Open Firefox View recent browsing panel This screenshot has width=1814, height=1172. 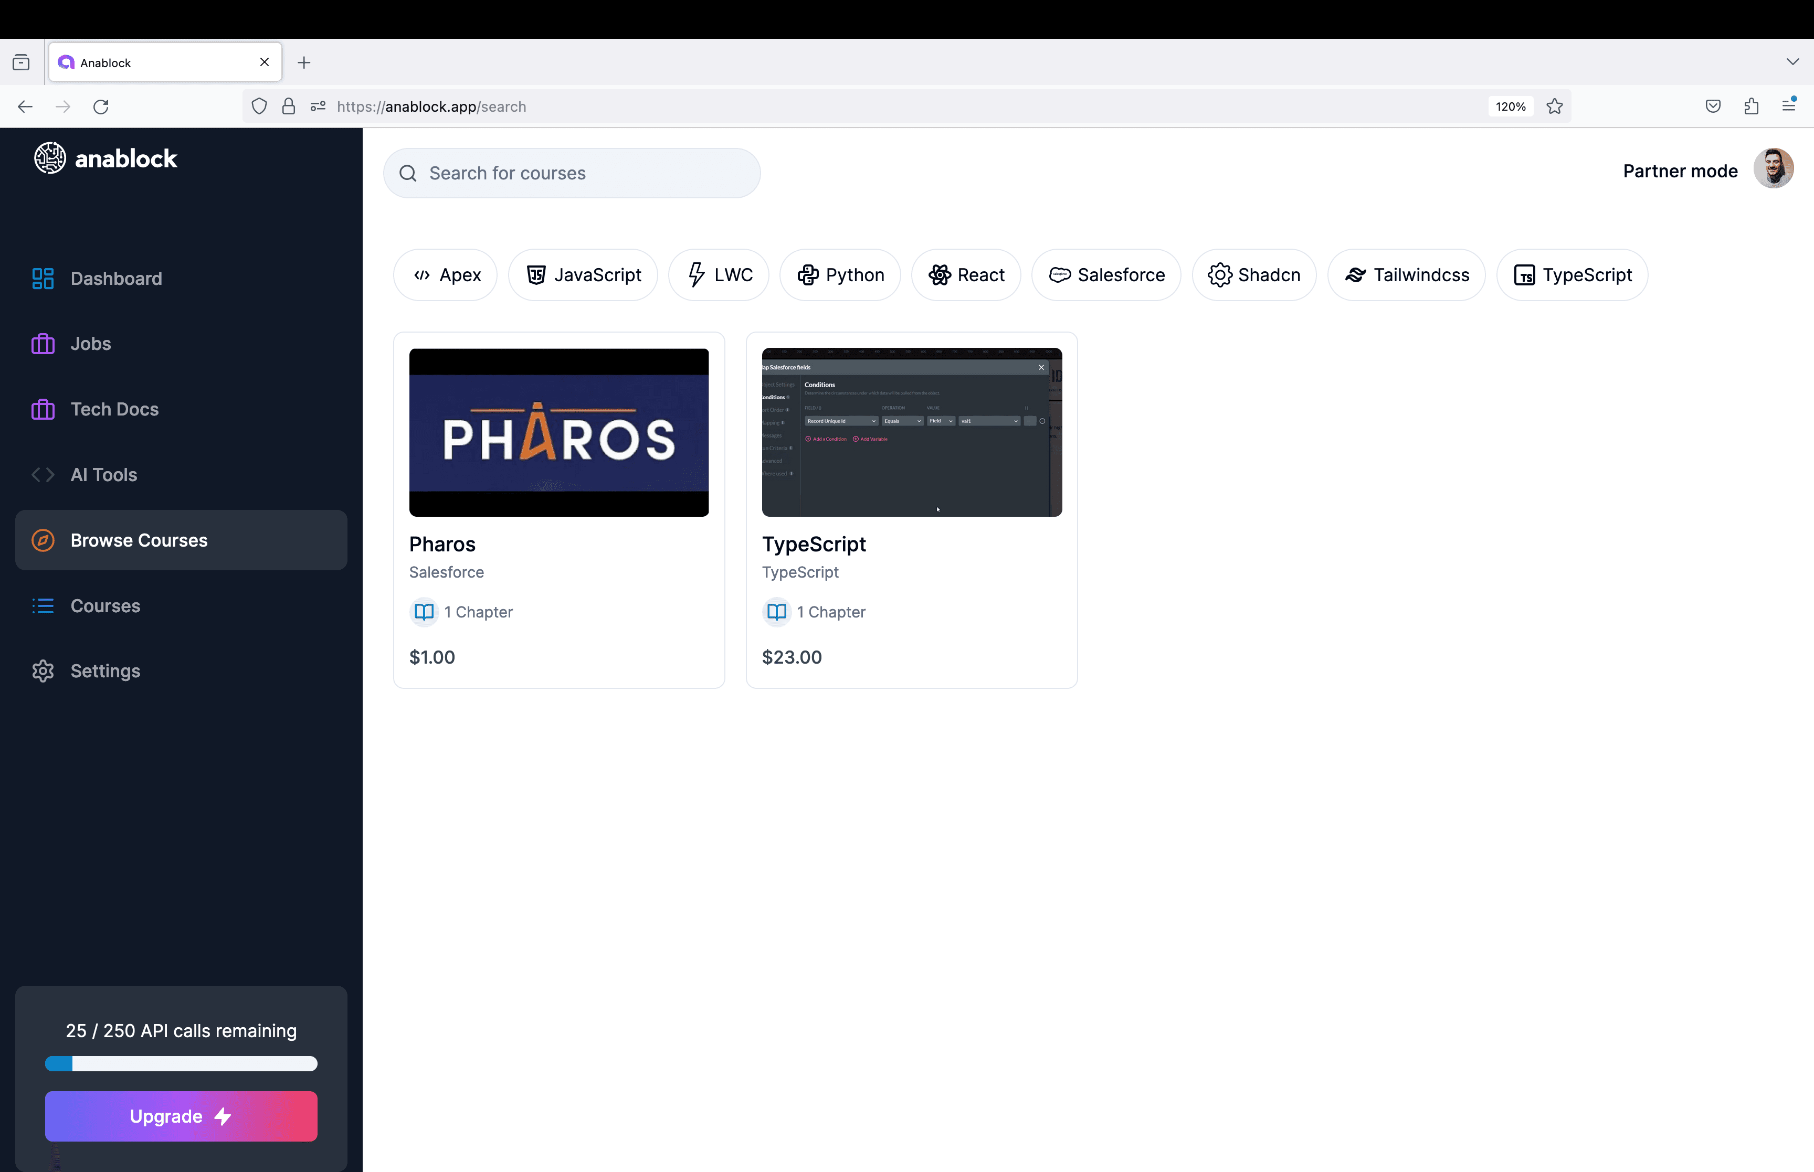pos(22,62)
